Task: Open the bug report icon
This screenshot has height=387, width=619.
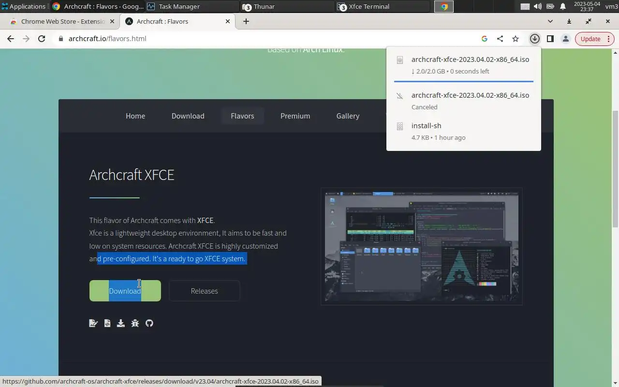Action: [135, 323]
